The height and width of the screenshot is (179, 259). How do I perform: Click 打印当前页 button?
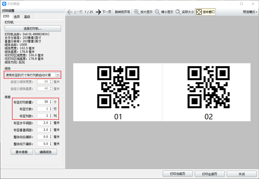coord(178,174)
